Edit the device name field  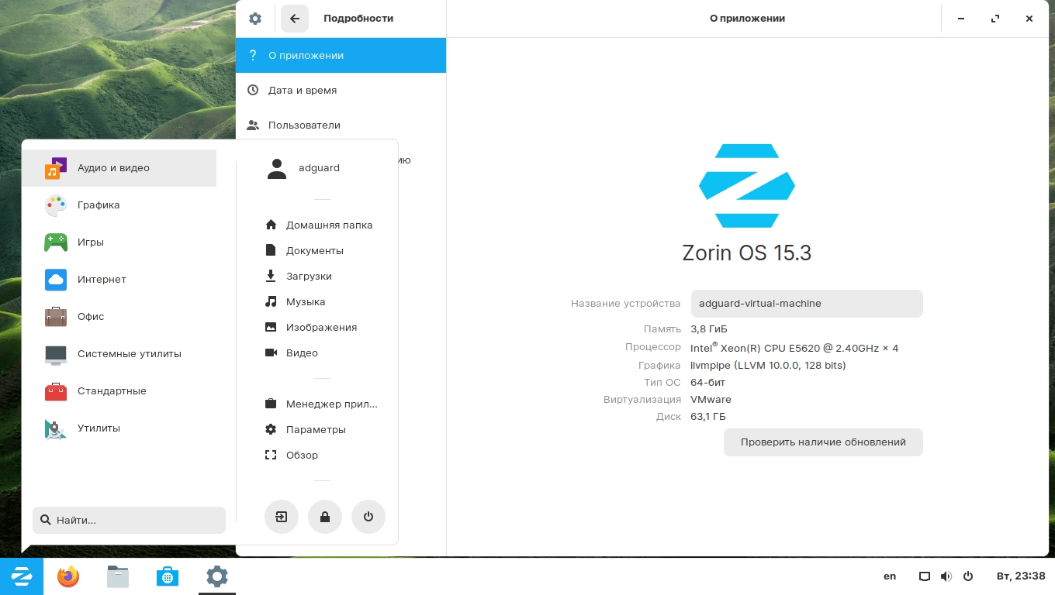click(x=807, y=304)
